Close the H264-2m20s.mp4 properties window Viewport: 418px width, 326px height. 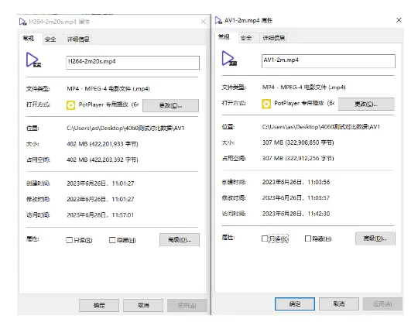(x=203, y=22)
